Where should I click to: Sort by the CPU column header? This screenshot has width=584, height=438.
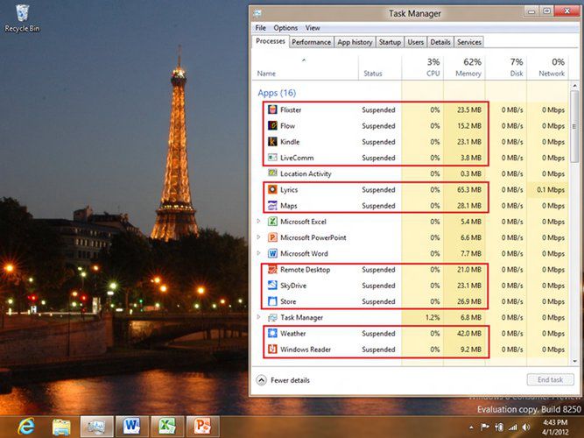coord(422,67)
